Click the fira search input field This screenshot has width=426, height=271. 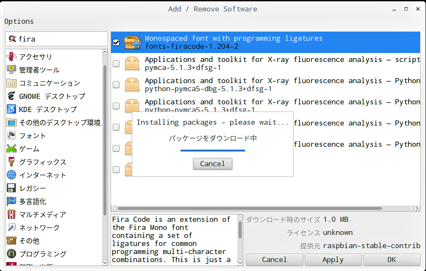coord(56,39)
